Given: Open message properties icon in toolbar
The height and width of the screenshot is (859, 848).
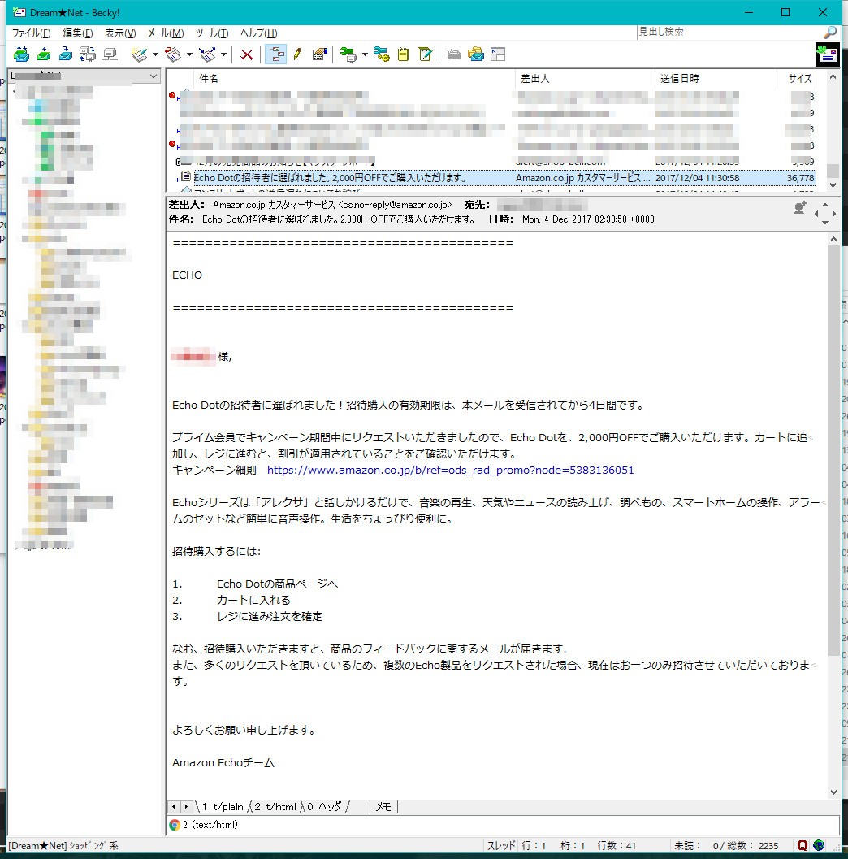Looking at the screenshot, I should click(320, 54).
